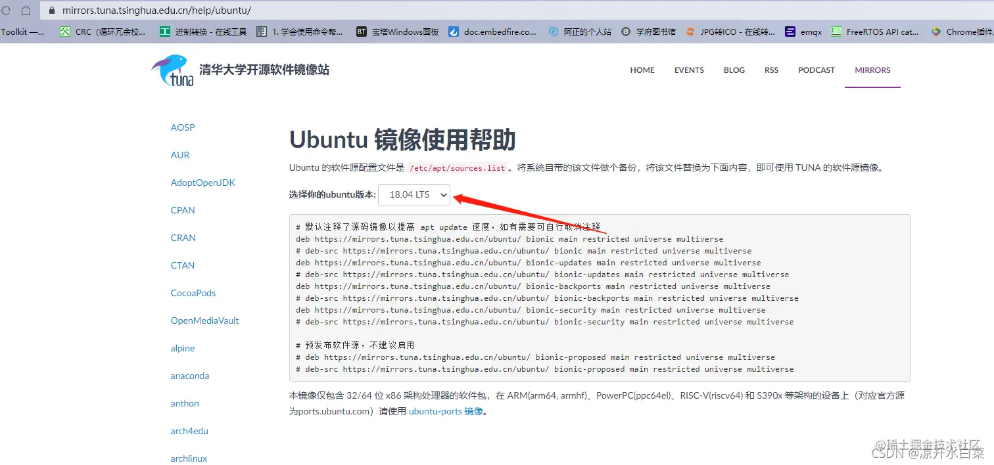Click the Ubuntu 镜像使用帮助 heading
The width and height of the screenshot is (994, 465).
tap(402, 139)
